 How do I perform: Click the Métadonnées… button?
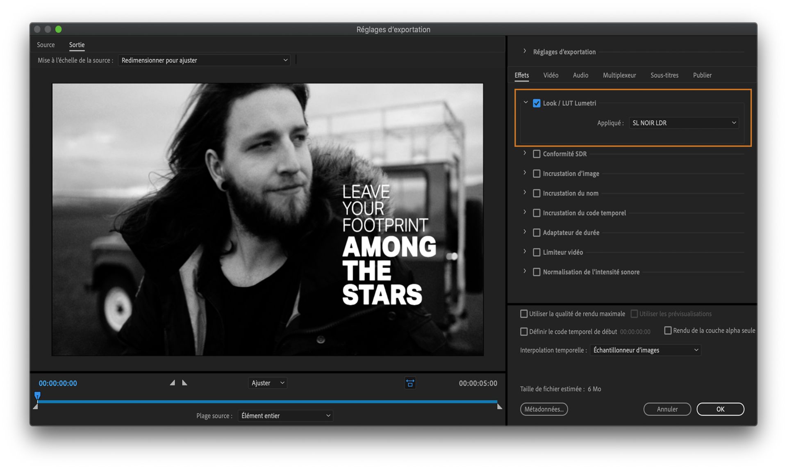pos(544,409)
